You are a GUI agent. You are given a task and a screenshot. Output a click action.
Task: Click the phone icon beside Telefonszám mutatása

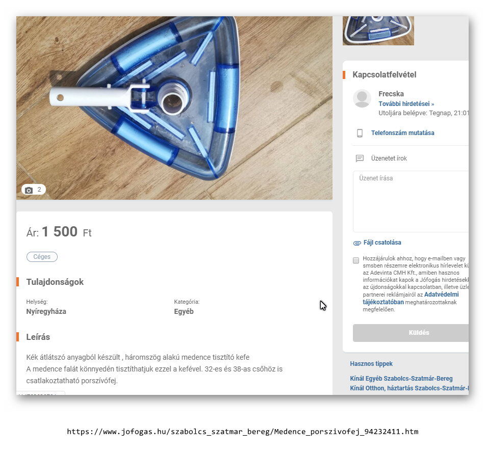pos(360,133)
